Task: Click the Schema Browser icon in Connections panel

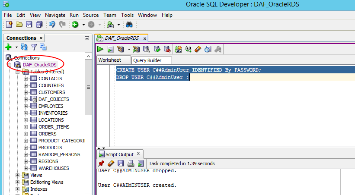Action: coord(43,47)
